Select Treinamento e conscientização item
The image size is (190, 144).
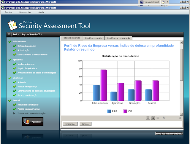[31, 113]
